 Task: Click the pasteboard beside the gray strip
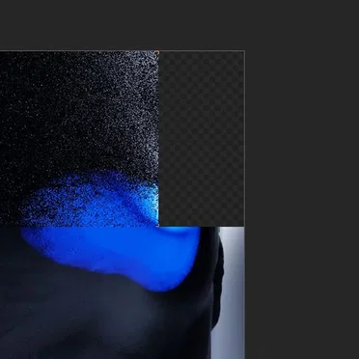pyautogui.click(x=302, y=292)
